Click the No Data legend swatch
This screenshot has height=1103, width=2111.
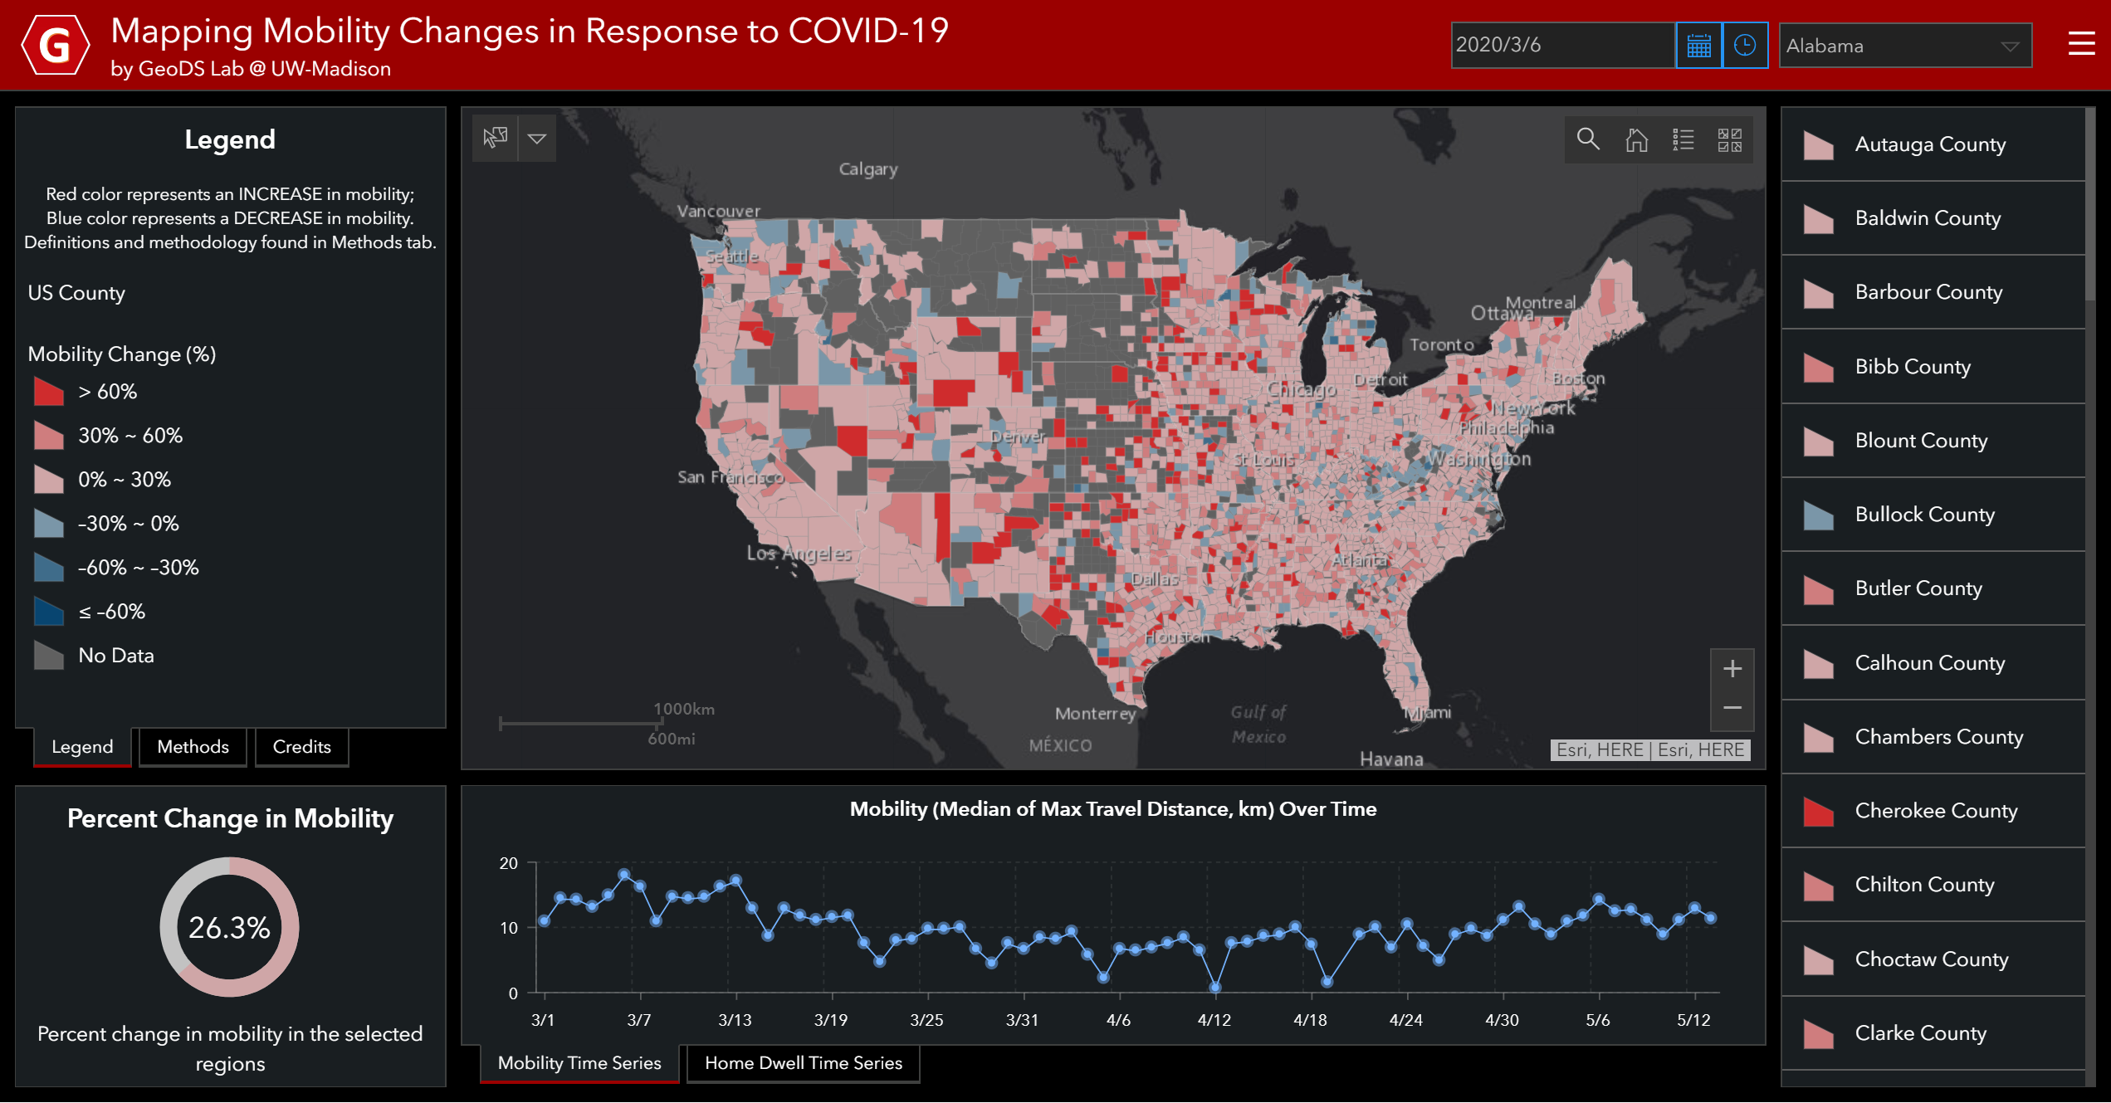(x=49, y=655)
